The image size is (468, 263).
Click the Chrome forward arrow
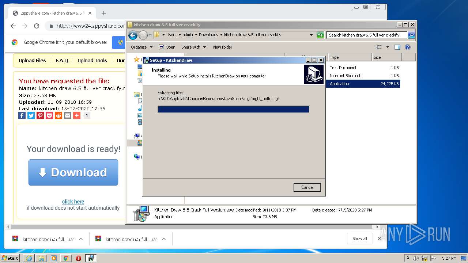pos(25,26)
